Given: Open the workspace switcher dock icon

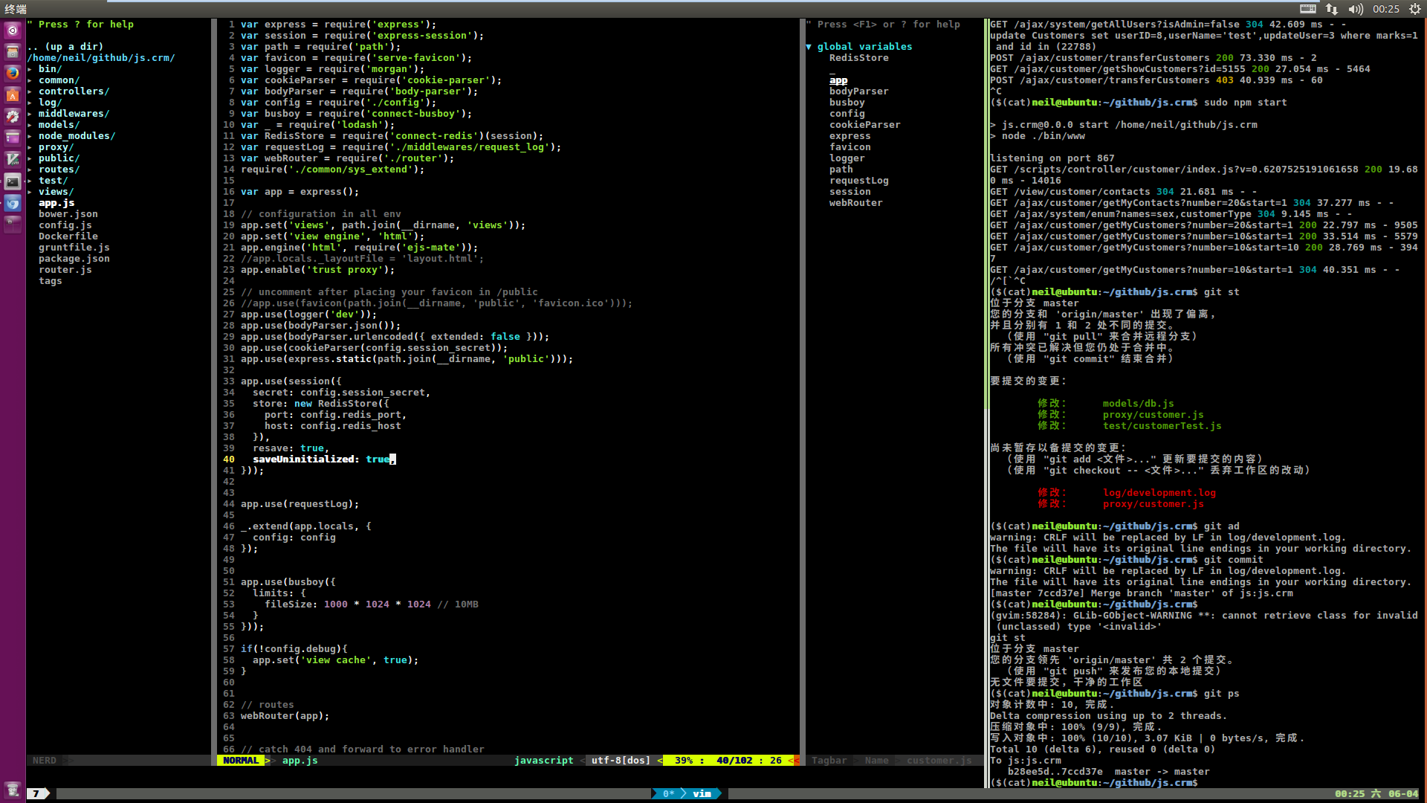Looking at the screenshot, I should (13, 224).
